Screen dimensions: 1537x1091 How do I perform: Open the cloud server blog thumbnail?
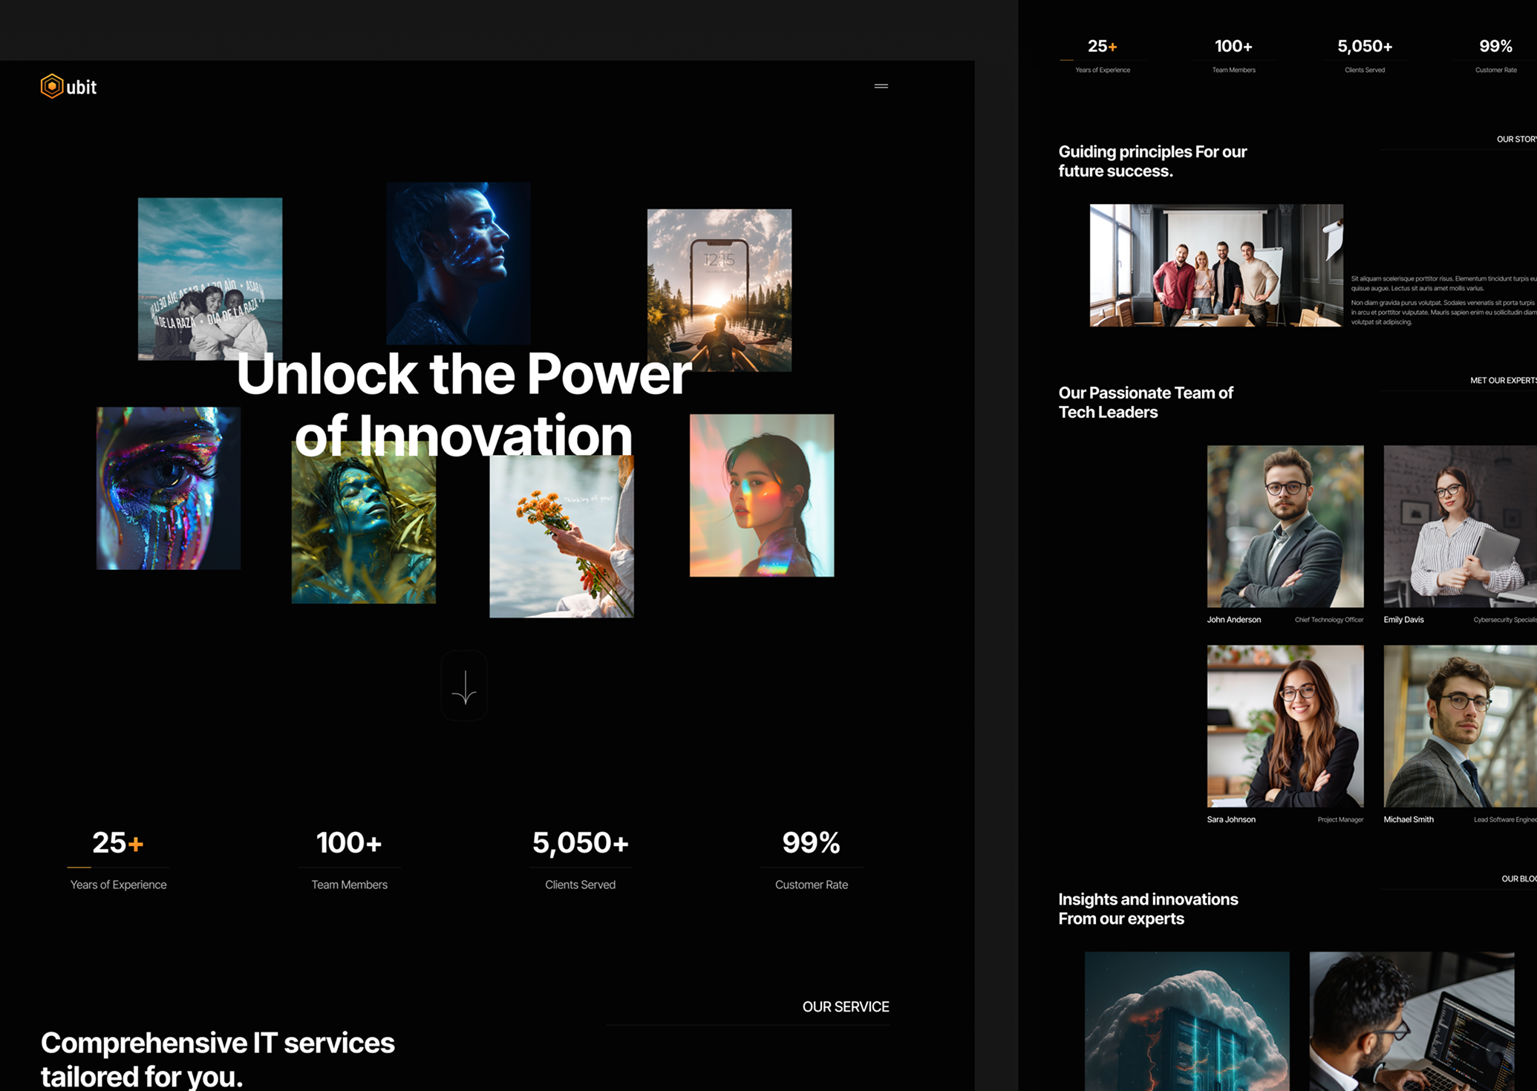[1186, 1020]
